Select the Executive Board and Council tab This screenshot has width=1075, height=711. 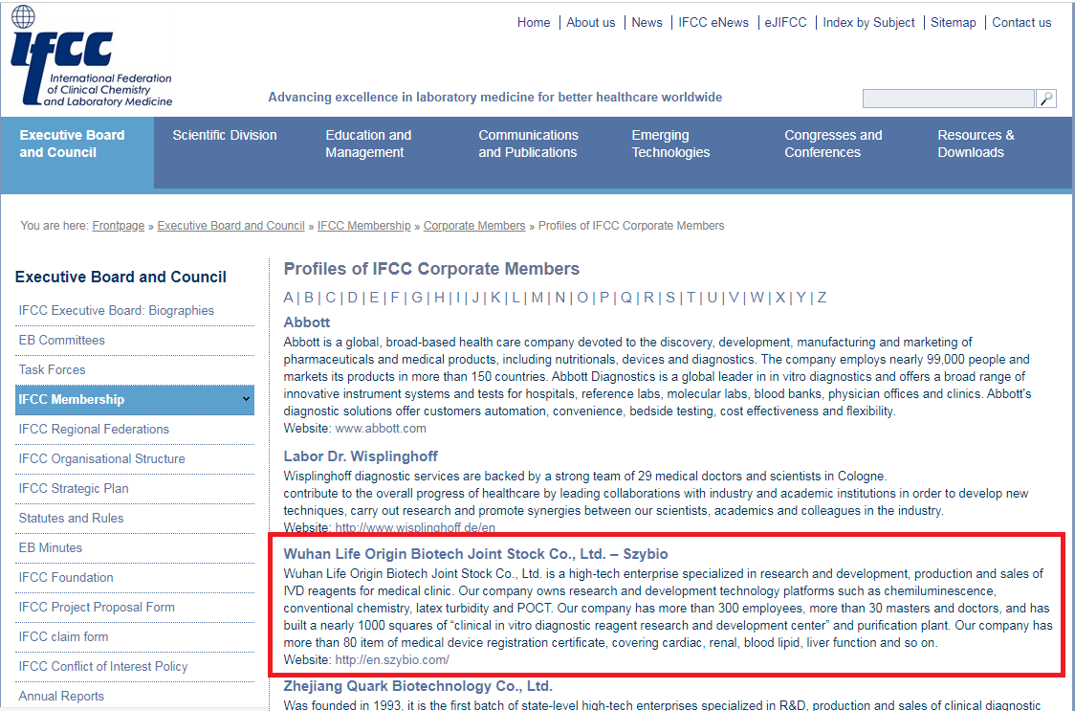pos(73,144)
